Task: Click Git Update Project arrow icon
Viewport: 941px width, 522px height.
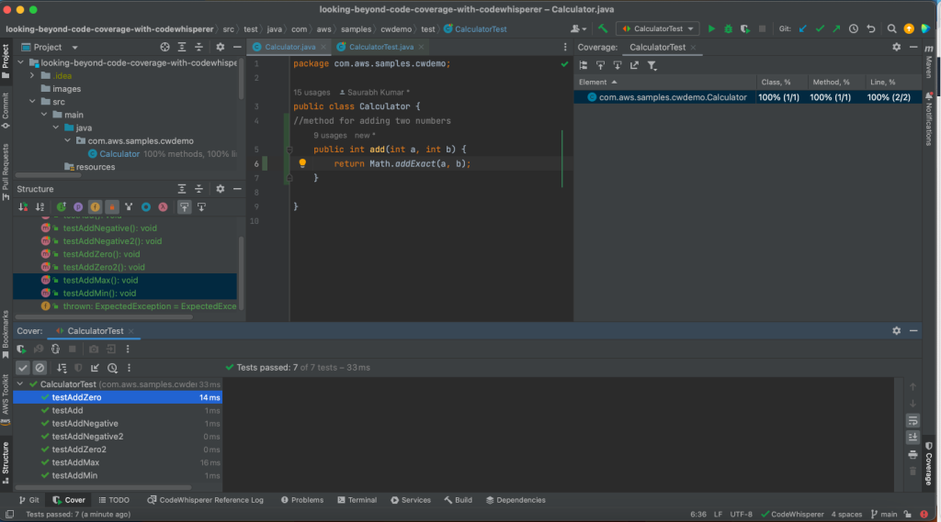Action: point(802,28)
